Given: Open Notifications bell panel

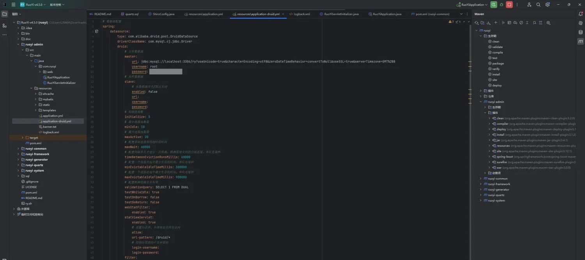Looking at the screenshot, I should point(580,14).
